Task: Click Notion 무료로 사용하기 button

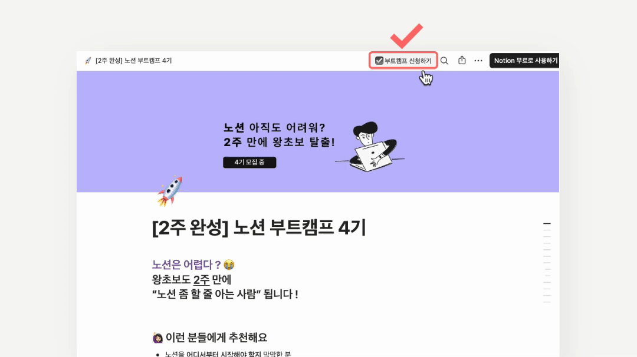Action: tap(524, 61)
